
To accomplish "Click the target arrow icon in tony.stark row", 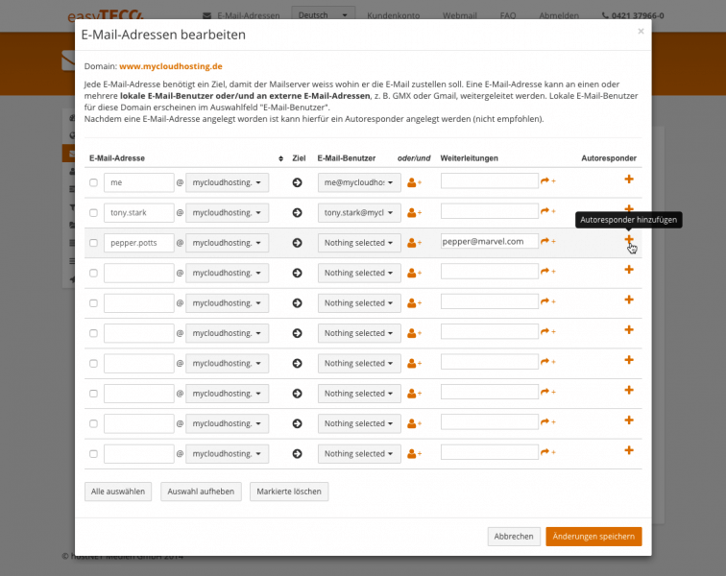I will tap(298, 213).
